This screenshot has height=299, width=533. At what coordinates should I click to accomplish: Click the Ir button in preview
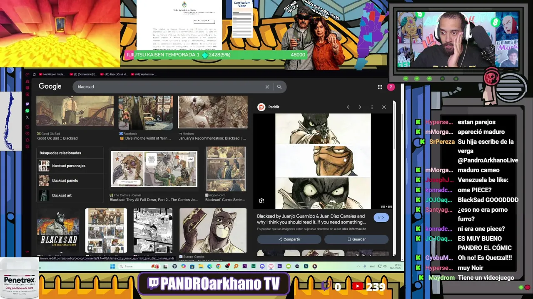pos(381,218)
